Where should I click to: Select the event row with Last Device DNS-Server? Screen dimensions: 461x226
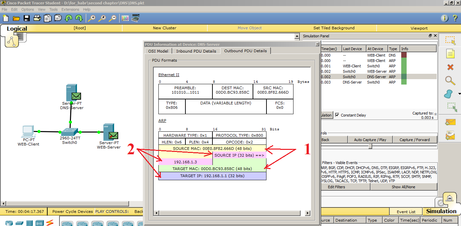coord(379,82)
